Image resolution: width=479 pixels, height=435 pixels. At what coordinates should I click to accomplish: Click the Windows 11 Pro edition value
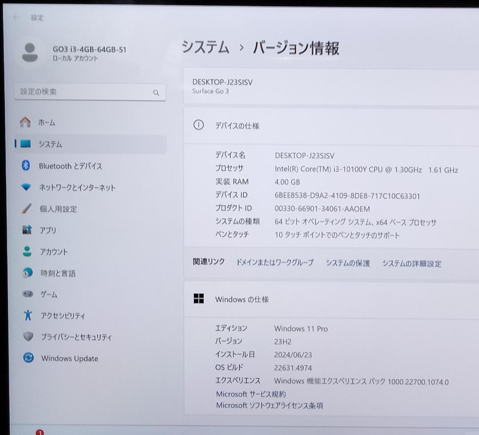pos(301,329)
